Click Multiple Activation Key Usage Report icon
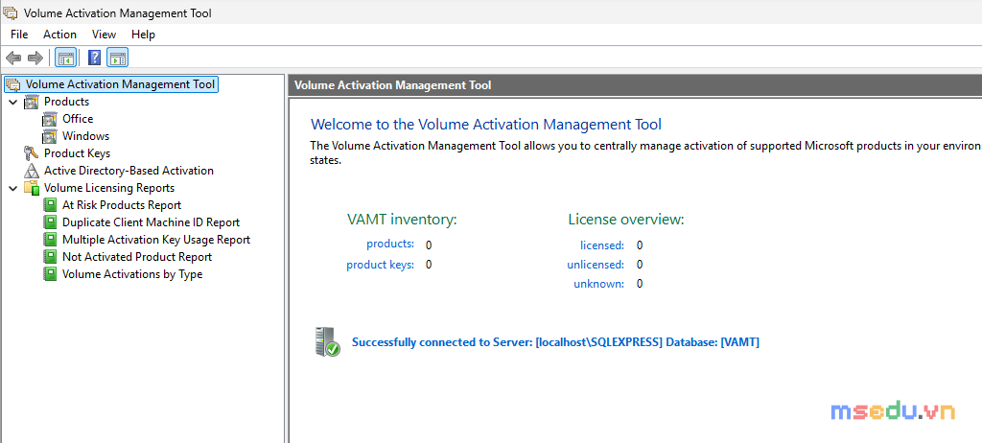Viewport: 982px width, 443px height. [x=50, y=240]
